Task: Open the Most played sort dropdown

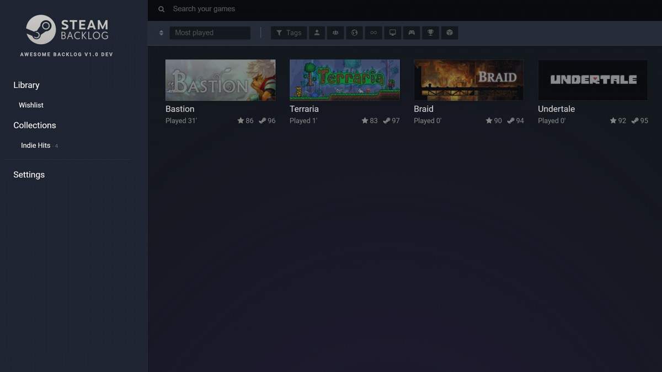Action: click(x=210, y=33)
